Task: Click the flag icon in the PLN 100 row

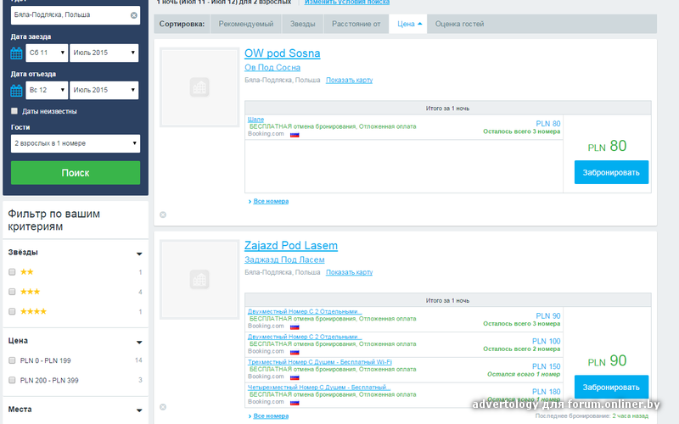Action: coord(295,352)
